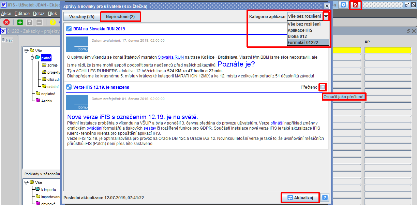Image resolution: width=417 pixels, height=205 pixels.
Task: Click the iFIS logo icon in main title bar
Action: point(3,5)
